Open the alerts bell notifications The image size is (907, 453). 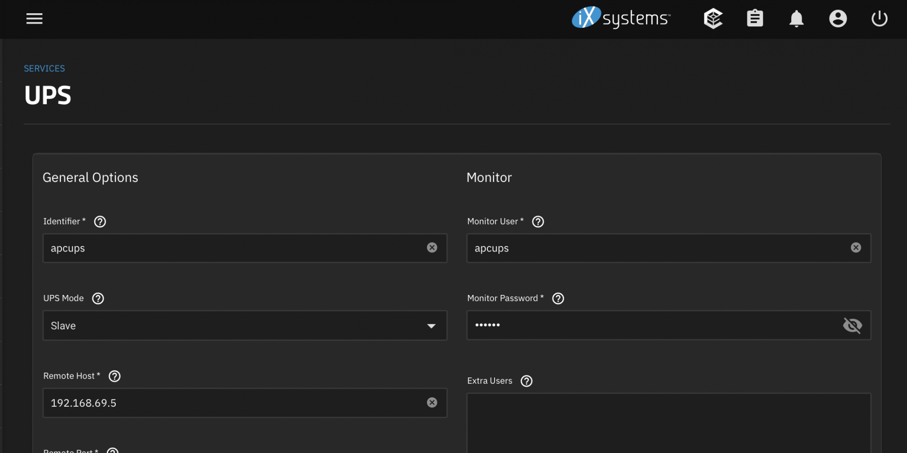coord(796,19)
